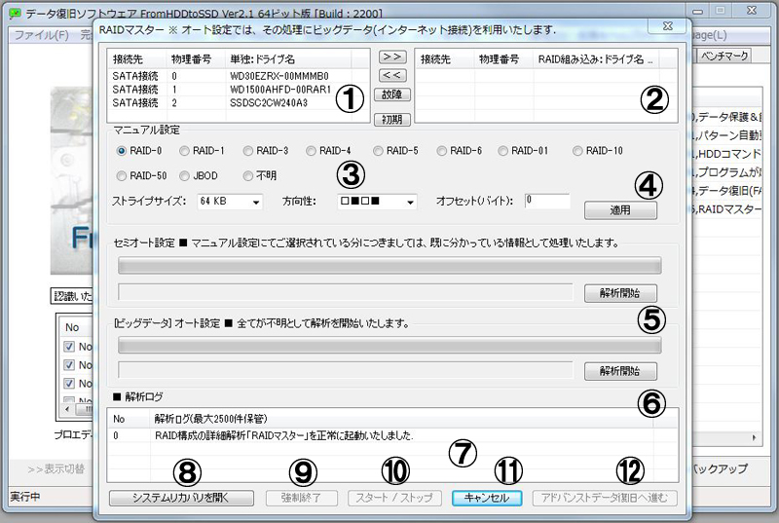
Task: Close the RAIDマスター dialog
Action: [x=668, y=26]
